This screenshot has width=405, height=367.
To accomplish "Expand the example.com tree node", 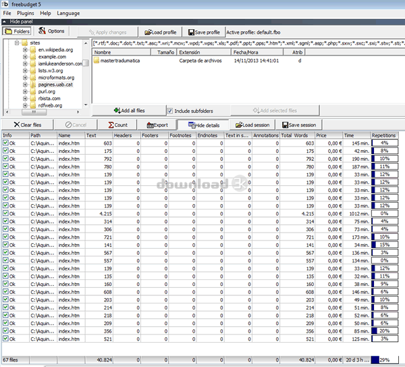I will (x=25, y=57).
